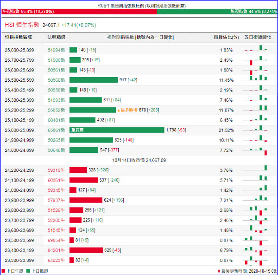Open bear warrant link 51994熊
The image size is (278, 275).
point(57,50)
